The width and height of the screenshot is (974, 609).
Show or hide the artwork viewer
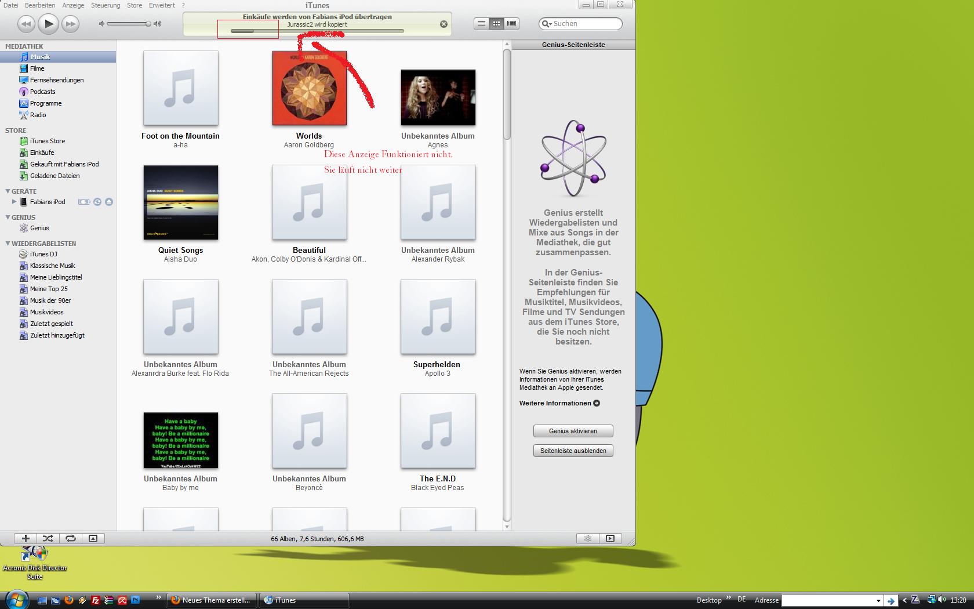tap(93, 538)
